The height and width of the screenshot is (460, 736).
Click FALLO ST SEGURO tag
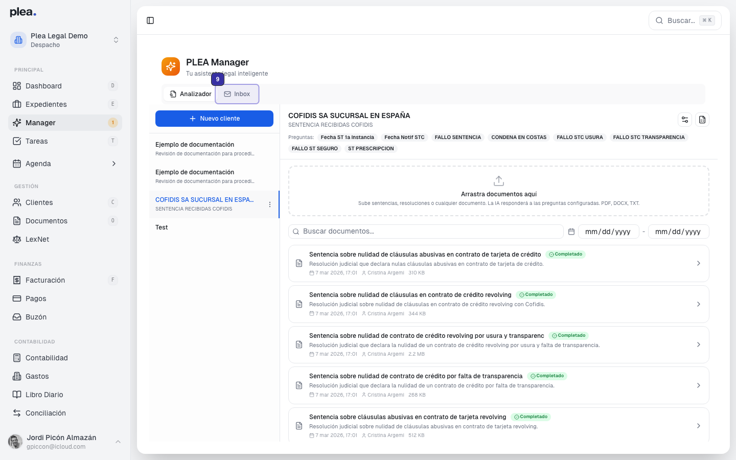coord(315,149)
